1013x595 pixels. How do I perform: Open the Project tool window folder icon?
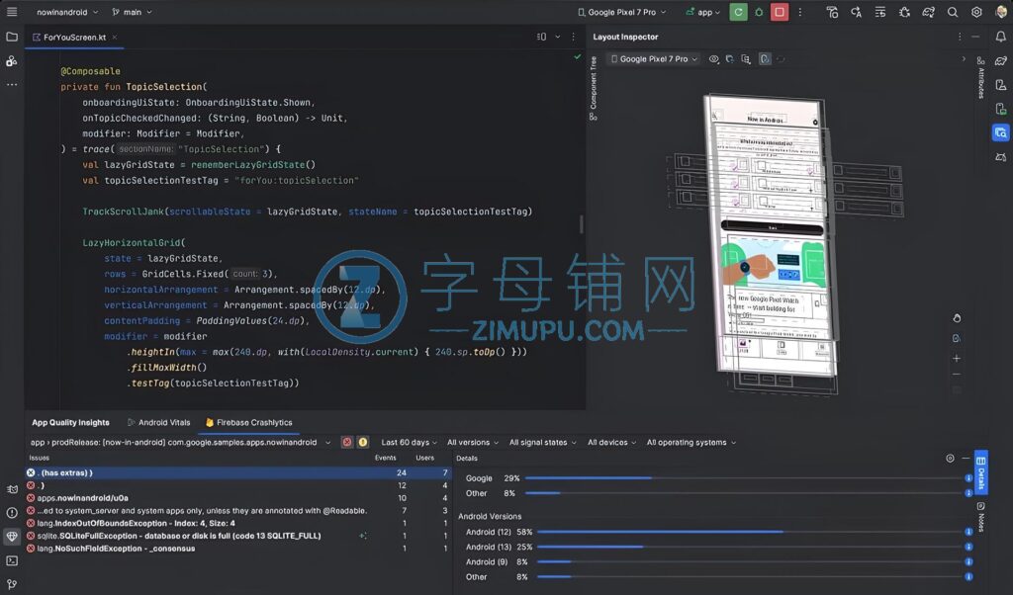(12, 37)
